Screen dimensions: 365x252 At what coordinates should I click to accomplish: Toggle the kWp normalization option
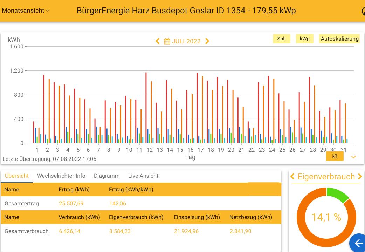pos(304,39)
